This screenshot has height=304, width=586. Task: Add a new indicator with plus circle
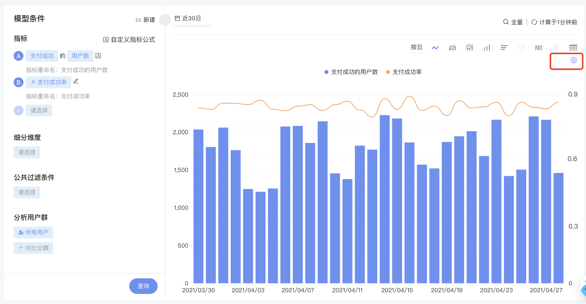[x=18, y=110]
